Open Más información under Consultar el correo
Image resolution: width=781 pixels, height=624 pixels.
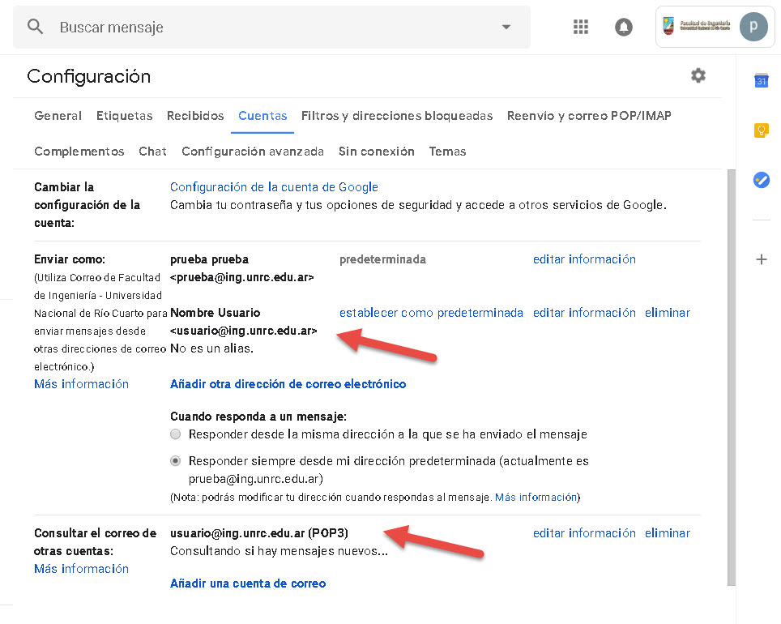81,569
